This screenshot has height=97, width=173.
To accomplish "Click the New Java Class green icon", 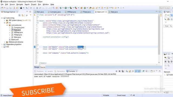I will click(x=85, y=8).
